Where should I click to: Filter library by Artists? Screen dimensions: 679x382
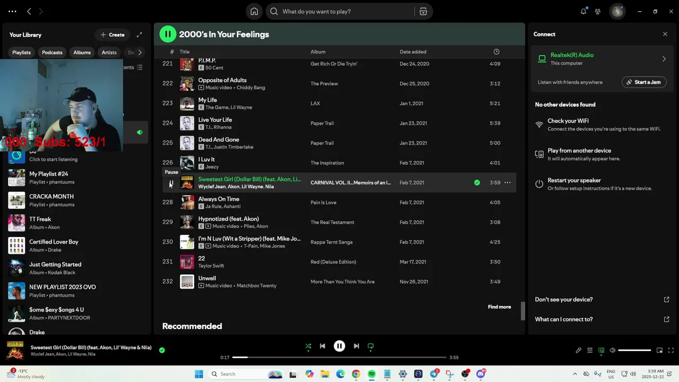[109, 53]
